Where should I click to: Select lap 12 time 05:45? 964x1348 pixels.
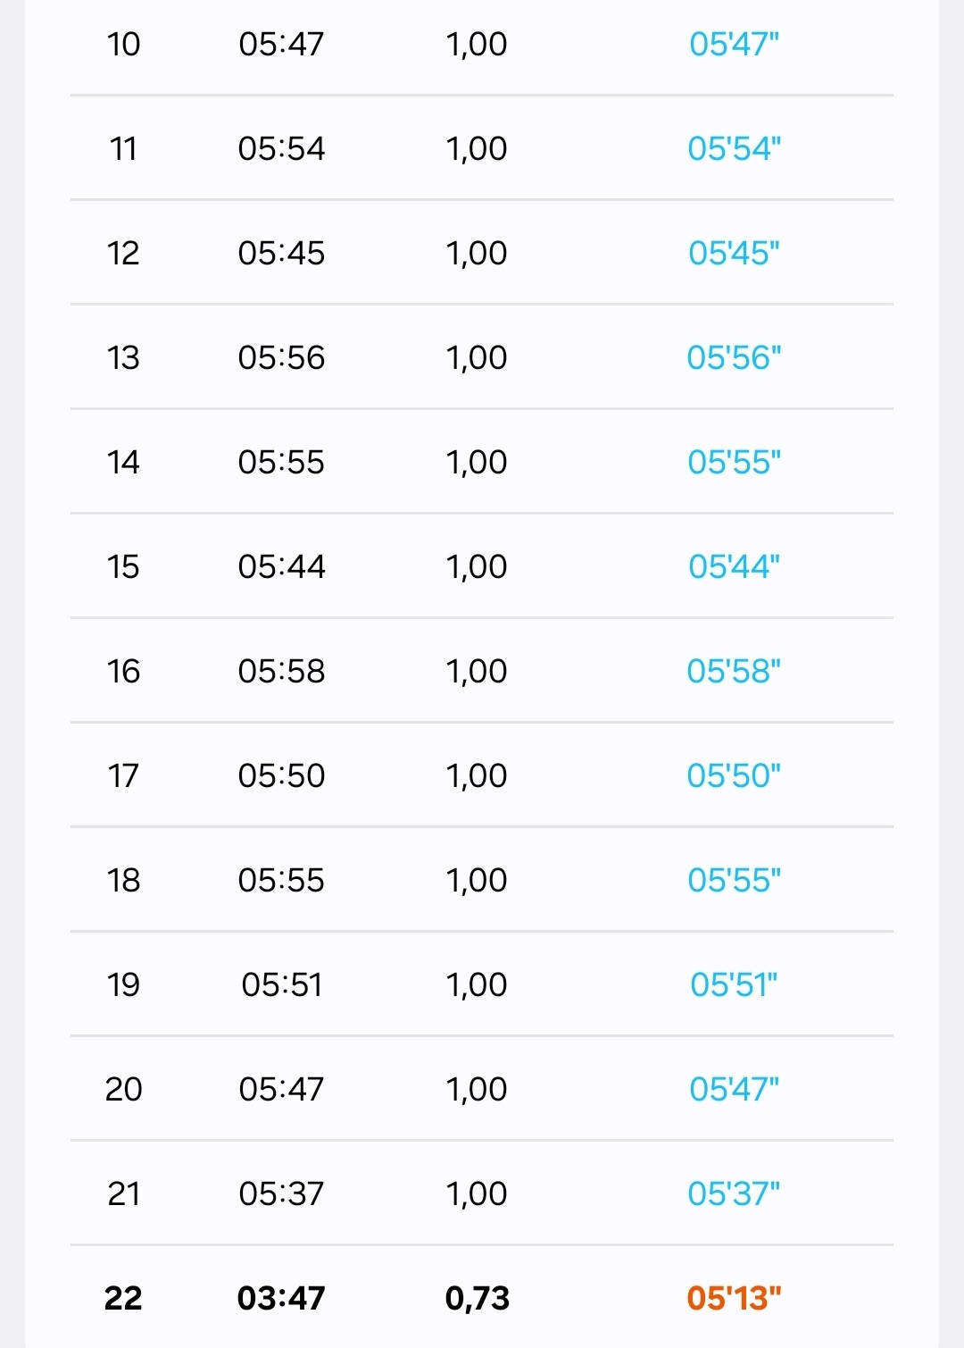point(281,253)
